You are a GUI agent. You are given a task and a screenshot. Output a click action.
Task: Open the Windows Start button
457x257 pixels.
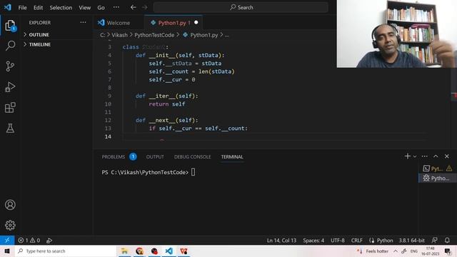[7, 251]
